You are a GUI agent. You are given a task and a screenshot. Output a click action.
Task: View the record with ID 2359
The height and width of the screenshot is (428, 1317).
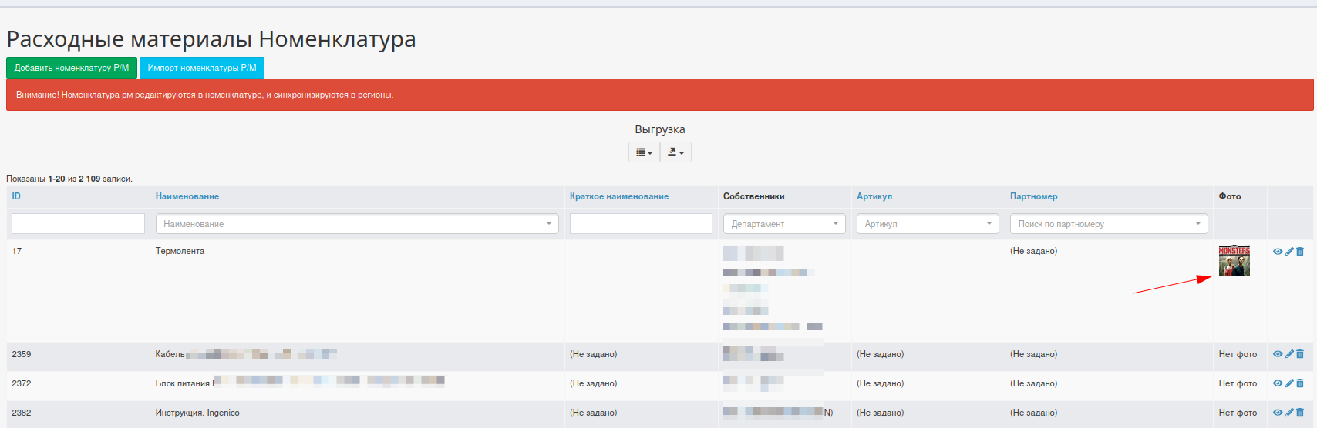tap(1278, 354)
